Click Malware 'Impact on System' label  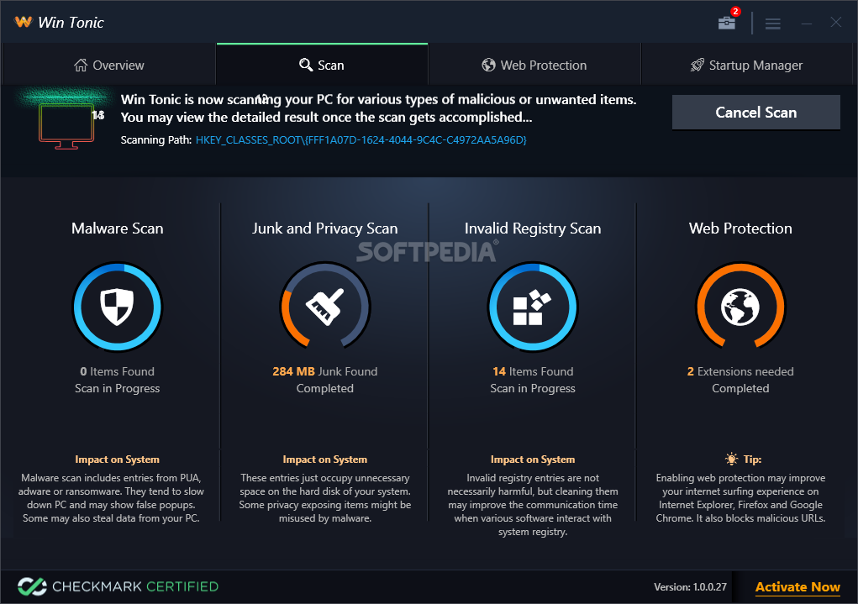117,460
